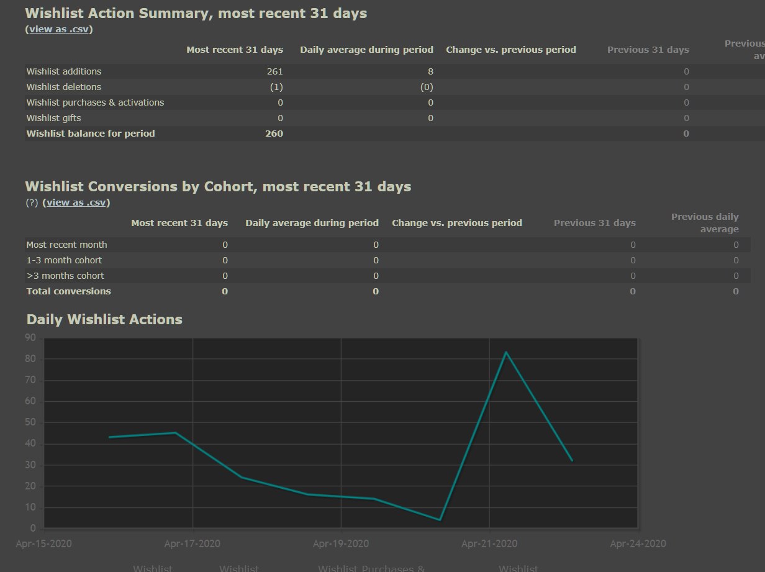Image resolution: width=765 pixels, height=572 pixels.
Task: Click the Wishlist Action Summary heading
Action: [196, 13]
